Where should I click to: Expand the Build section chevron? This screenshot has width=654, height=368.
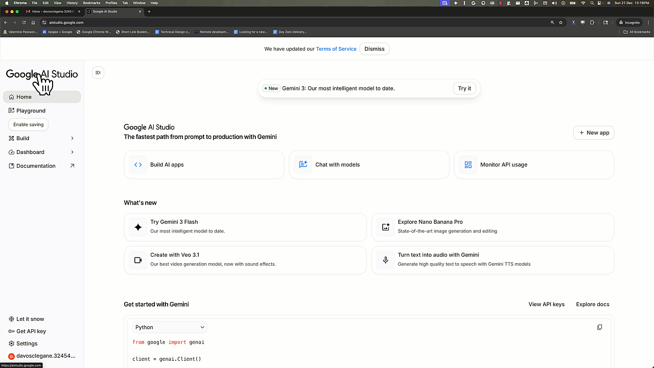(x=72, y=138)
